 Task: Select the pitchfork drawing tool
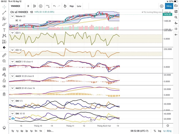pos(4,19)
